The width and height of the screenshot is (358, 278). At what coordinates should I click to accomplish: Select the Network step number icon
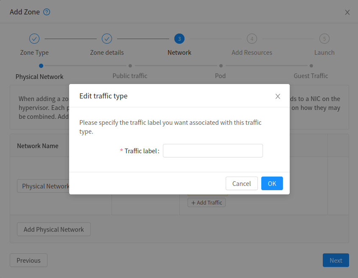coord(179,38)
